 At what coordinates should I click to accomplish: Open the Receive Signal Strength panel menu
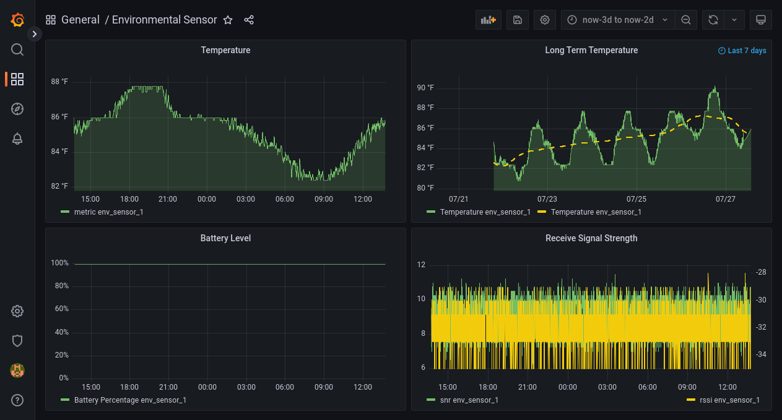(x=591, y=238)
